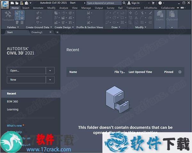Click the Sign In user icon
The image size is (192, 153).
click(x=128, y=3)
